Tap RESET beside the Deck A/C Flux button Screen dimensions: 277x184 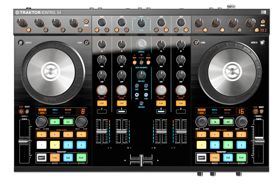27,111
